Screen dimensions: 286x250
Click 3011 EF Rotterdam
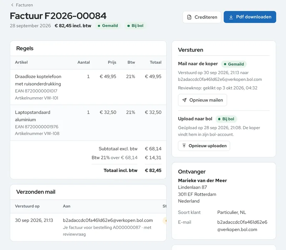click(x=197, y=194)
